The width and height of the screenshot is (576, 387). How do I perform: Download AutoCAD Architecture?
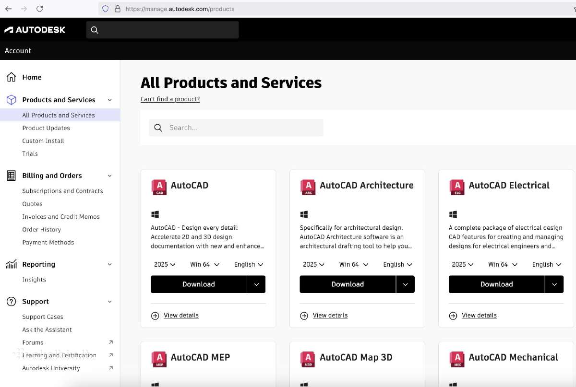(x=348, y=284)
